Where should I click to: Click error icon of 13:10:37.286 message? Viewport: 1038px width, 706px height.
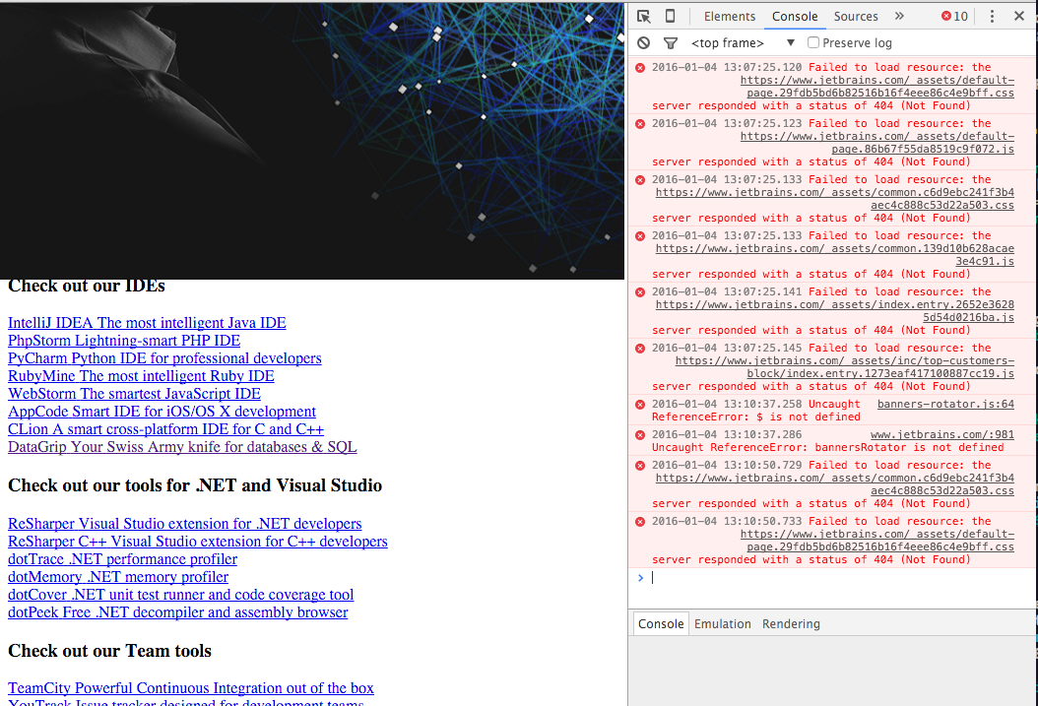(x=640, y=434)
